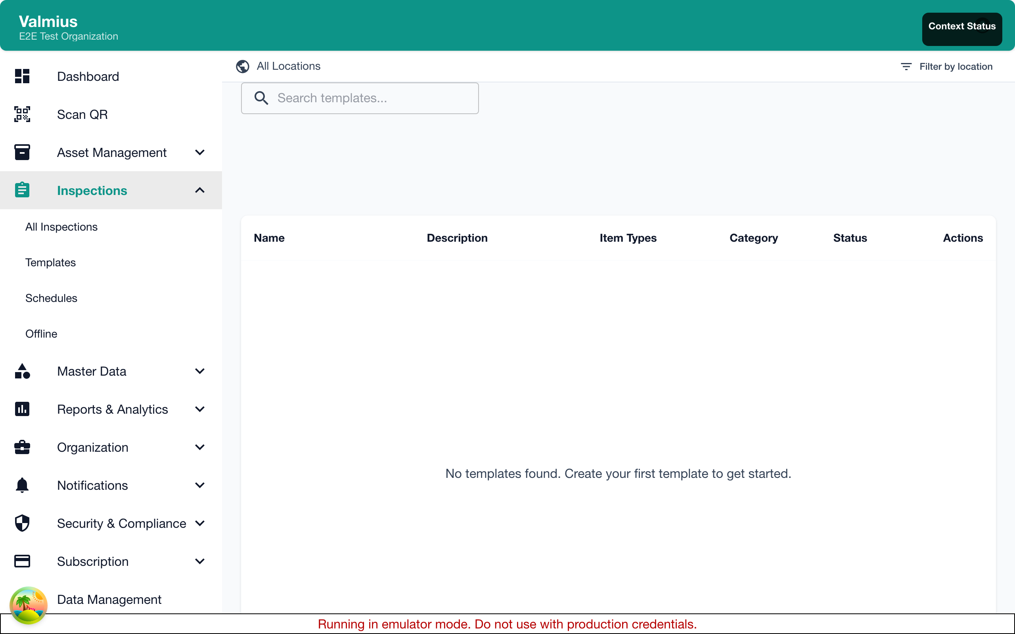The height and width of the screenshot is (634, 1015).
Task: Click the template search field
Action: (x=360, y=98)
